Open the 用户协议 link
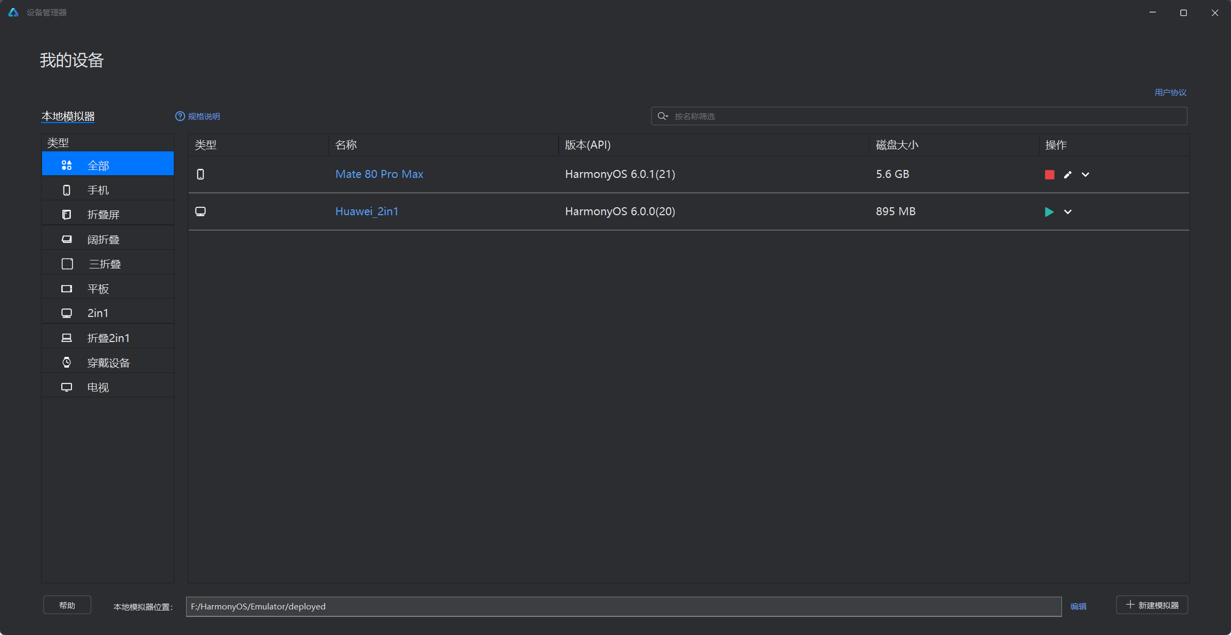Screen dimensions: 1231x635 (1170, 92)
